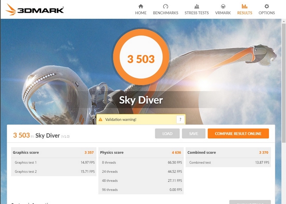Click the Combined score value 3 370
The height and width of the screenshot is (204, 286).
point(264,152)
